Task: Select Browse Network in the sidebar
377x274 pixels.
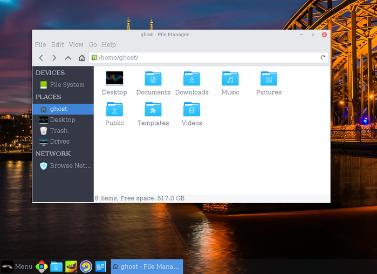Action: point(70,166)
